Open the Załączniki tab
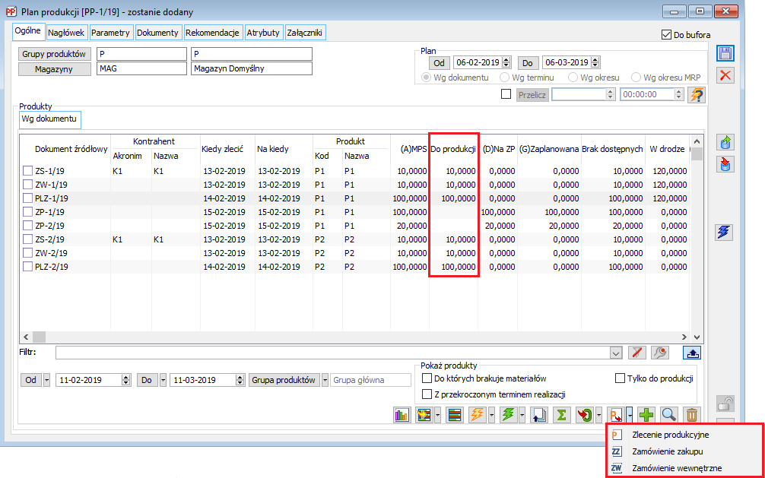 306,33
